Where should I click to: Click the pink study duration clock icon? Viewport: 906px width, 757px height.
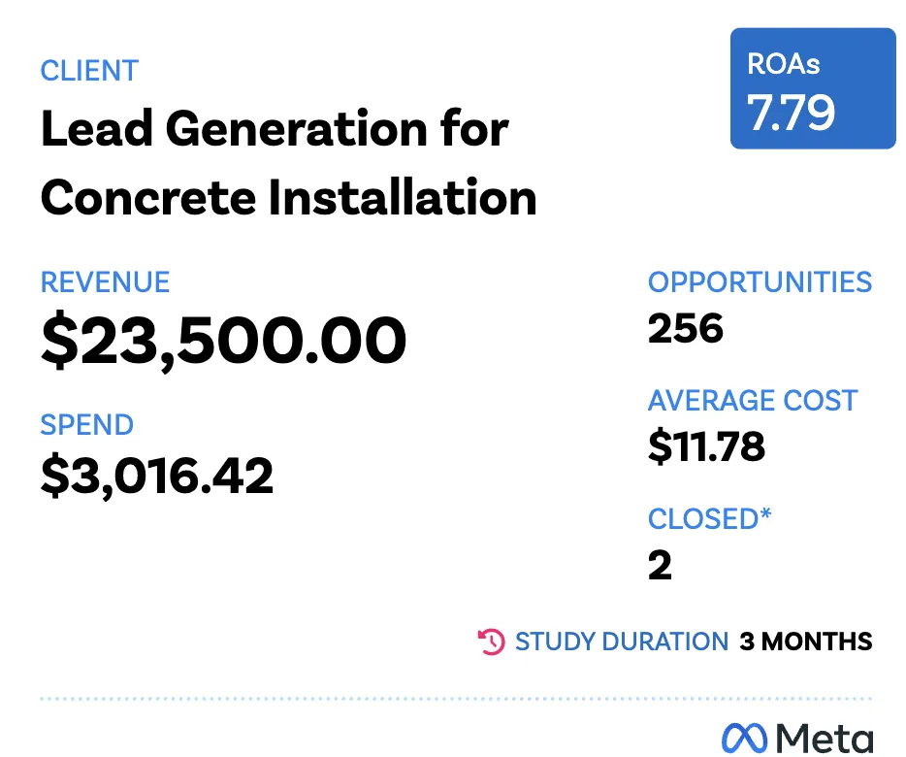tap(492, 642)
